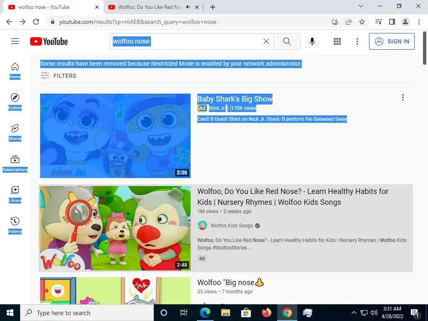
Task: Start voice search with the microphone
Action: point(312,41)
